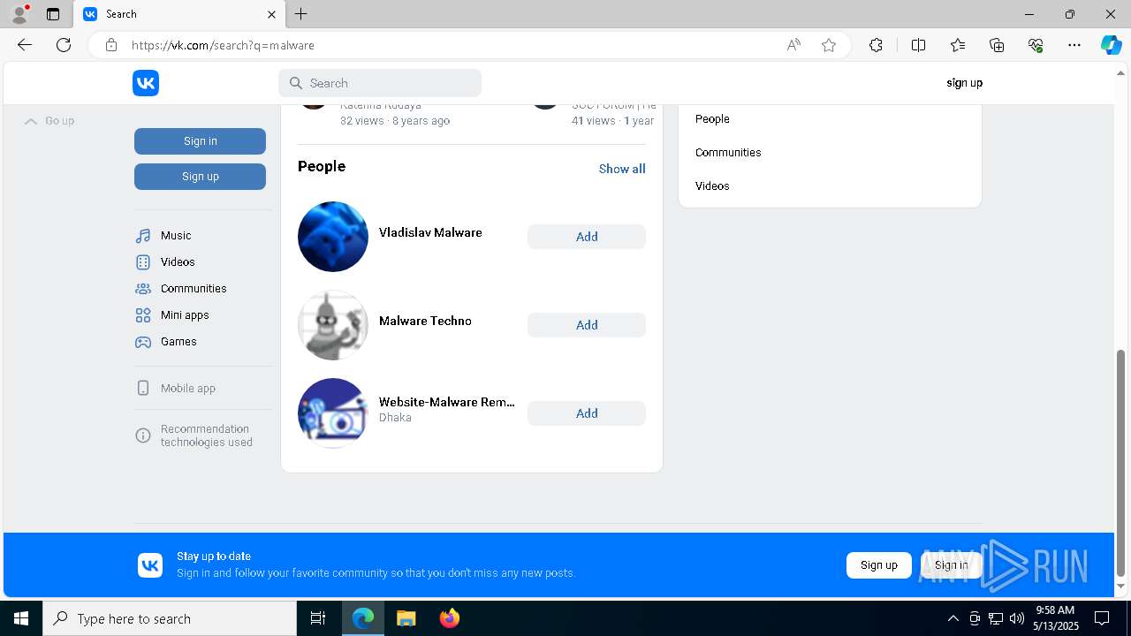Refresh the page with the reload icon
1131x636 pixels.
click(64, 45)
